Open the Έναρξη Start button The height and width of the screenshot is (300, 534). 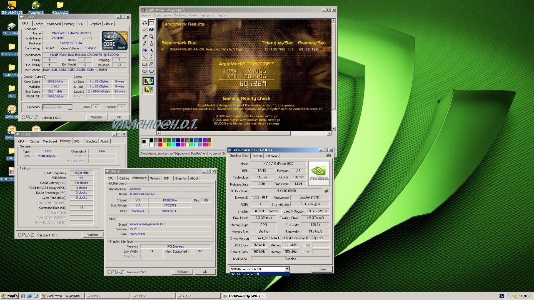[9, 296]
